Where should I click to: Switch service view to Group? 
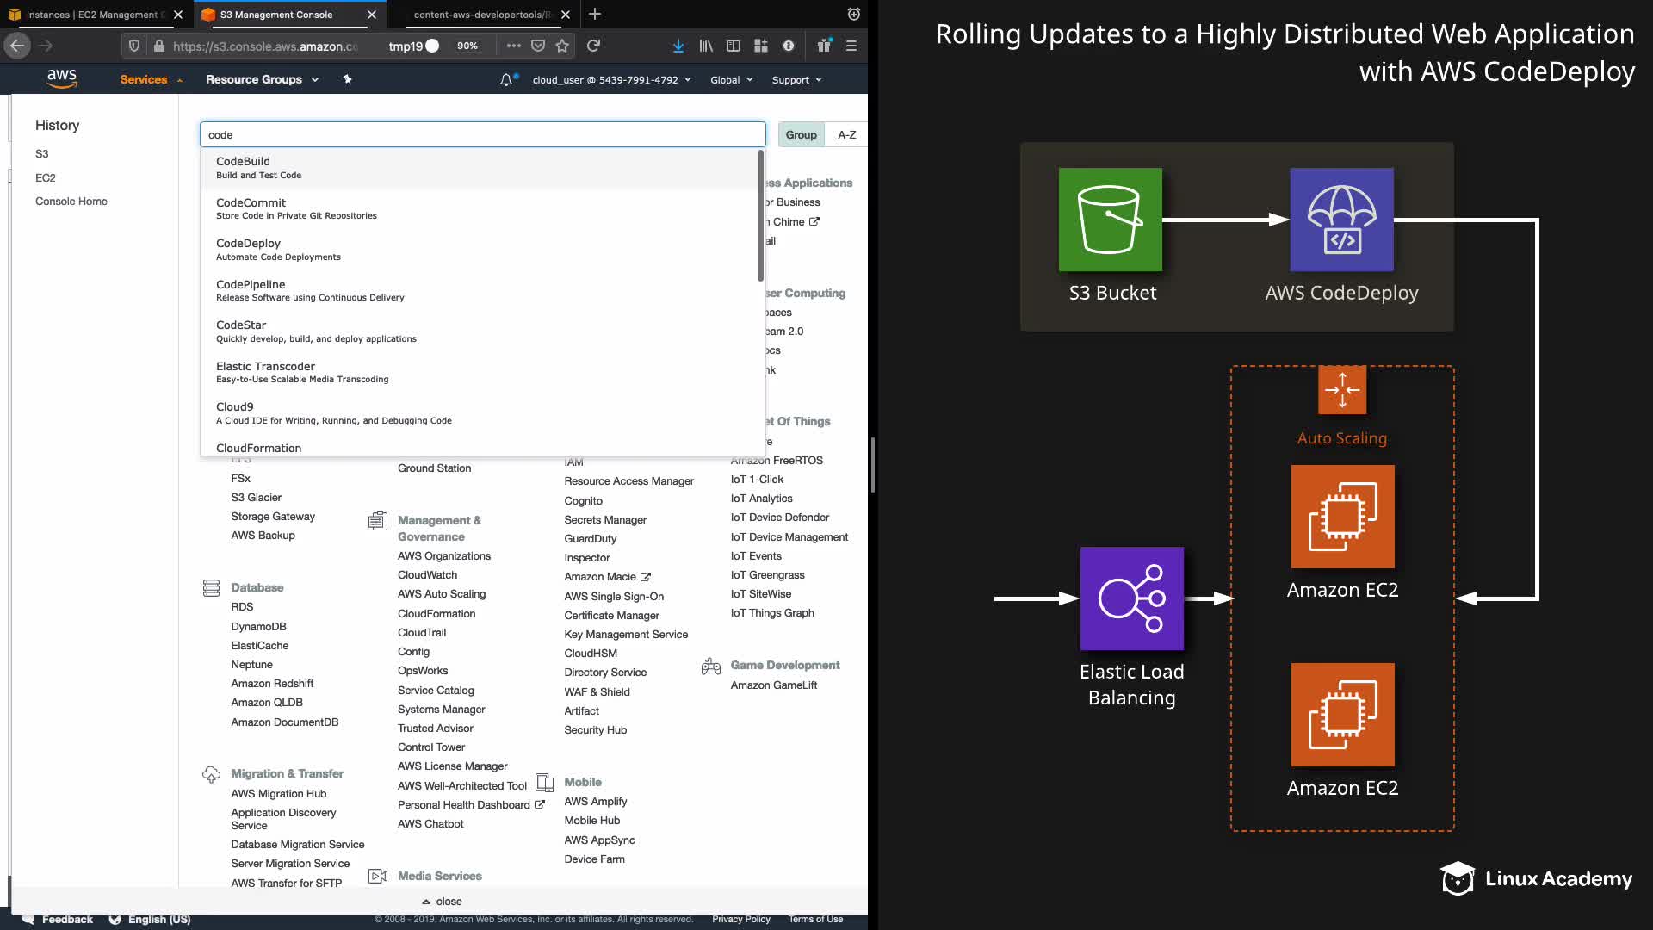801,134
